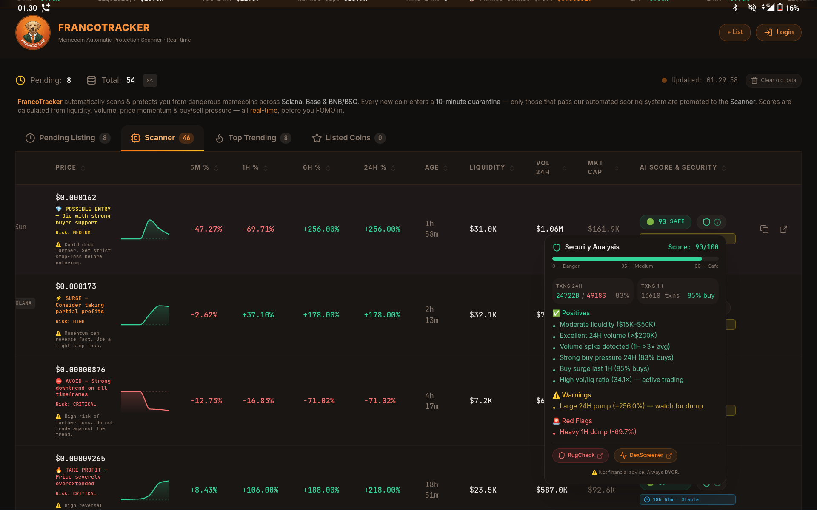The height and width of the screenshot is (510, 817).
Task: Sort by LIQUIDITY column
Action: pyautogui.click(x=491, y=167)
